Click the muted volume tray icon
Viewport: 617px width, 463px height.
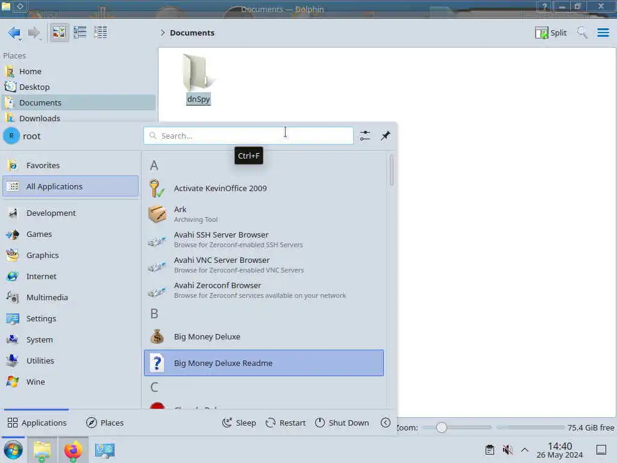(x=507, y=450)
